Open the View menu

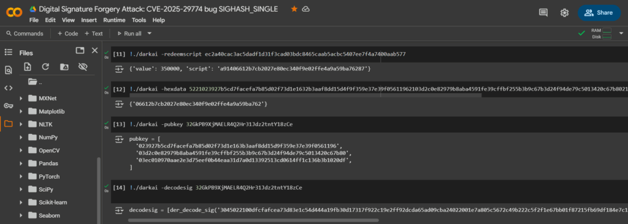(x=69, y=20)
